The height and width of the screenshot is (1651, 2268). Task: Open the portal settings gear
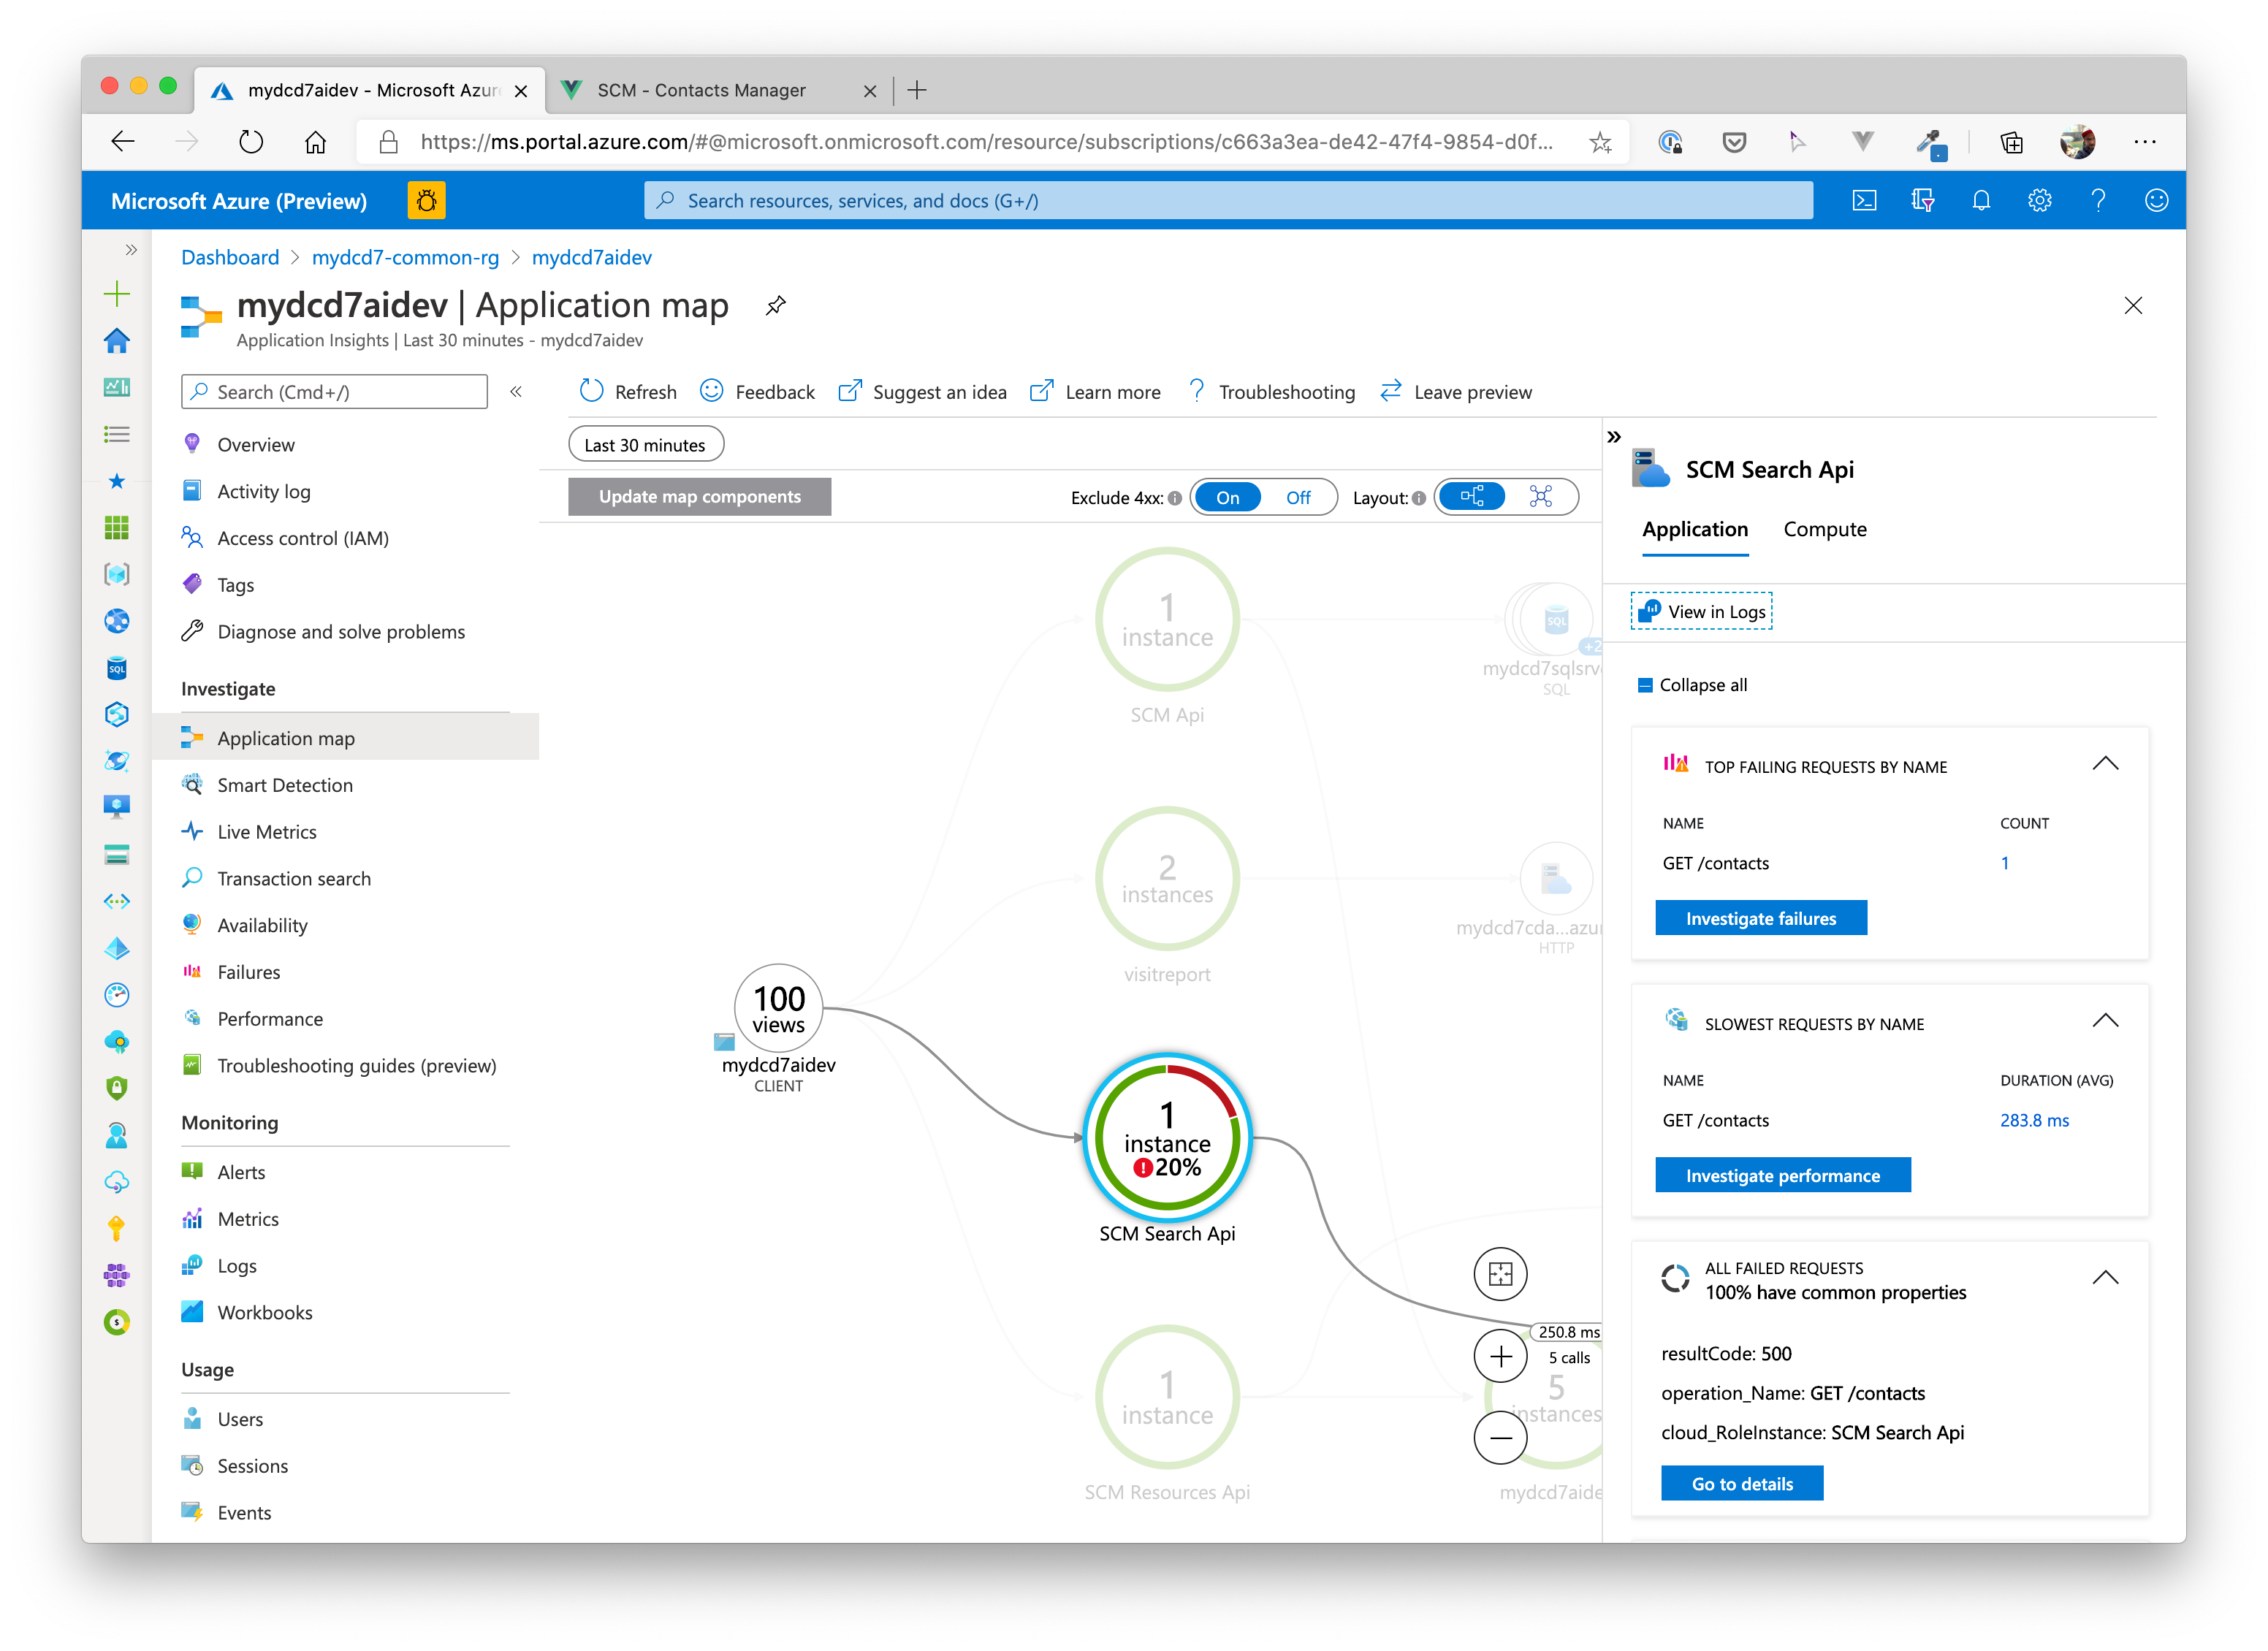point(2039,201)
